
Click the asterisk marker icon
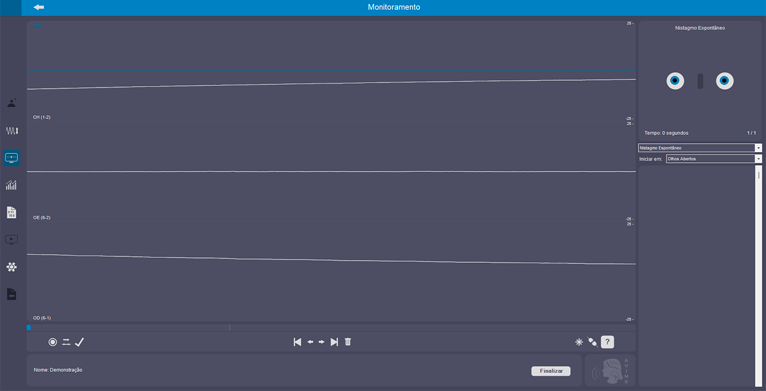579,342
